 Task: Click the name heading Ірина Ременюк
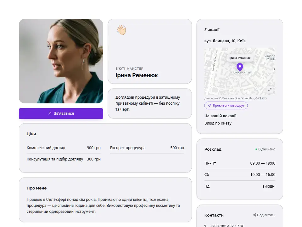click(x=137, y=75)
